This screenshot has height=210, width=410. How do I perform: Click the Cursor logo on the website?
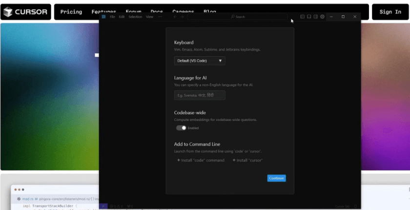point(26,12)
